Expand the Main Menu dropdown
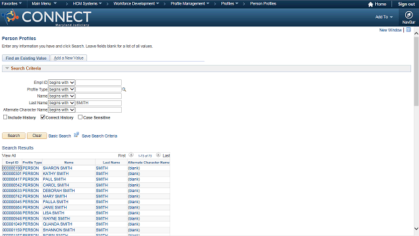Screen dimensions: 419x236 [x=44, y=4]
